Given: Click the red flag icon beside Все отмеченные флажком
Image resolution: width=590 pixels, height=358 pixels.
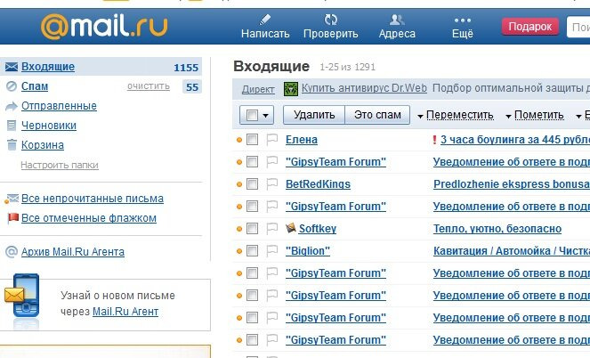Looking at the screenshot, I should pos(12,218).
